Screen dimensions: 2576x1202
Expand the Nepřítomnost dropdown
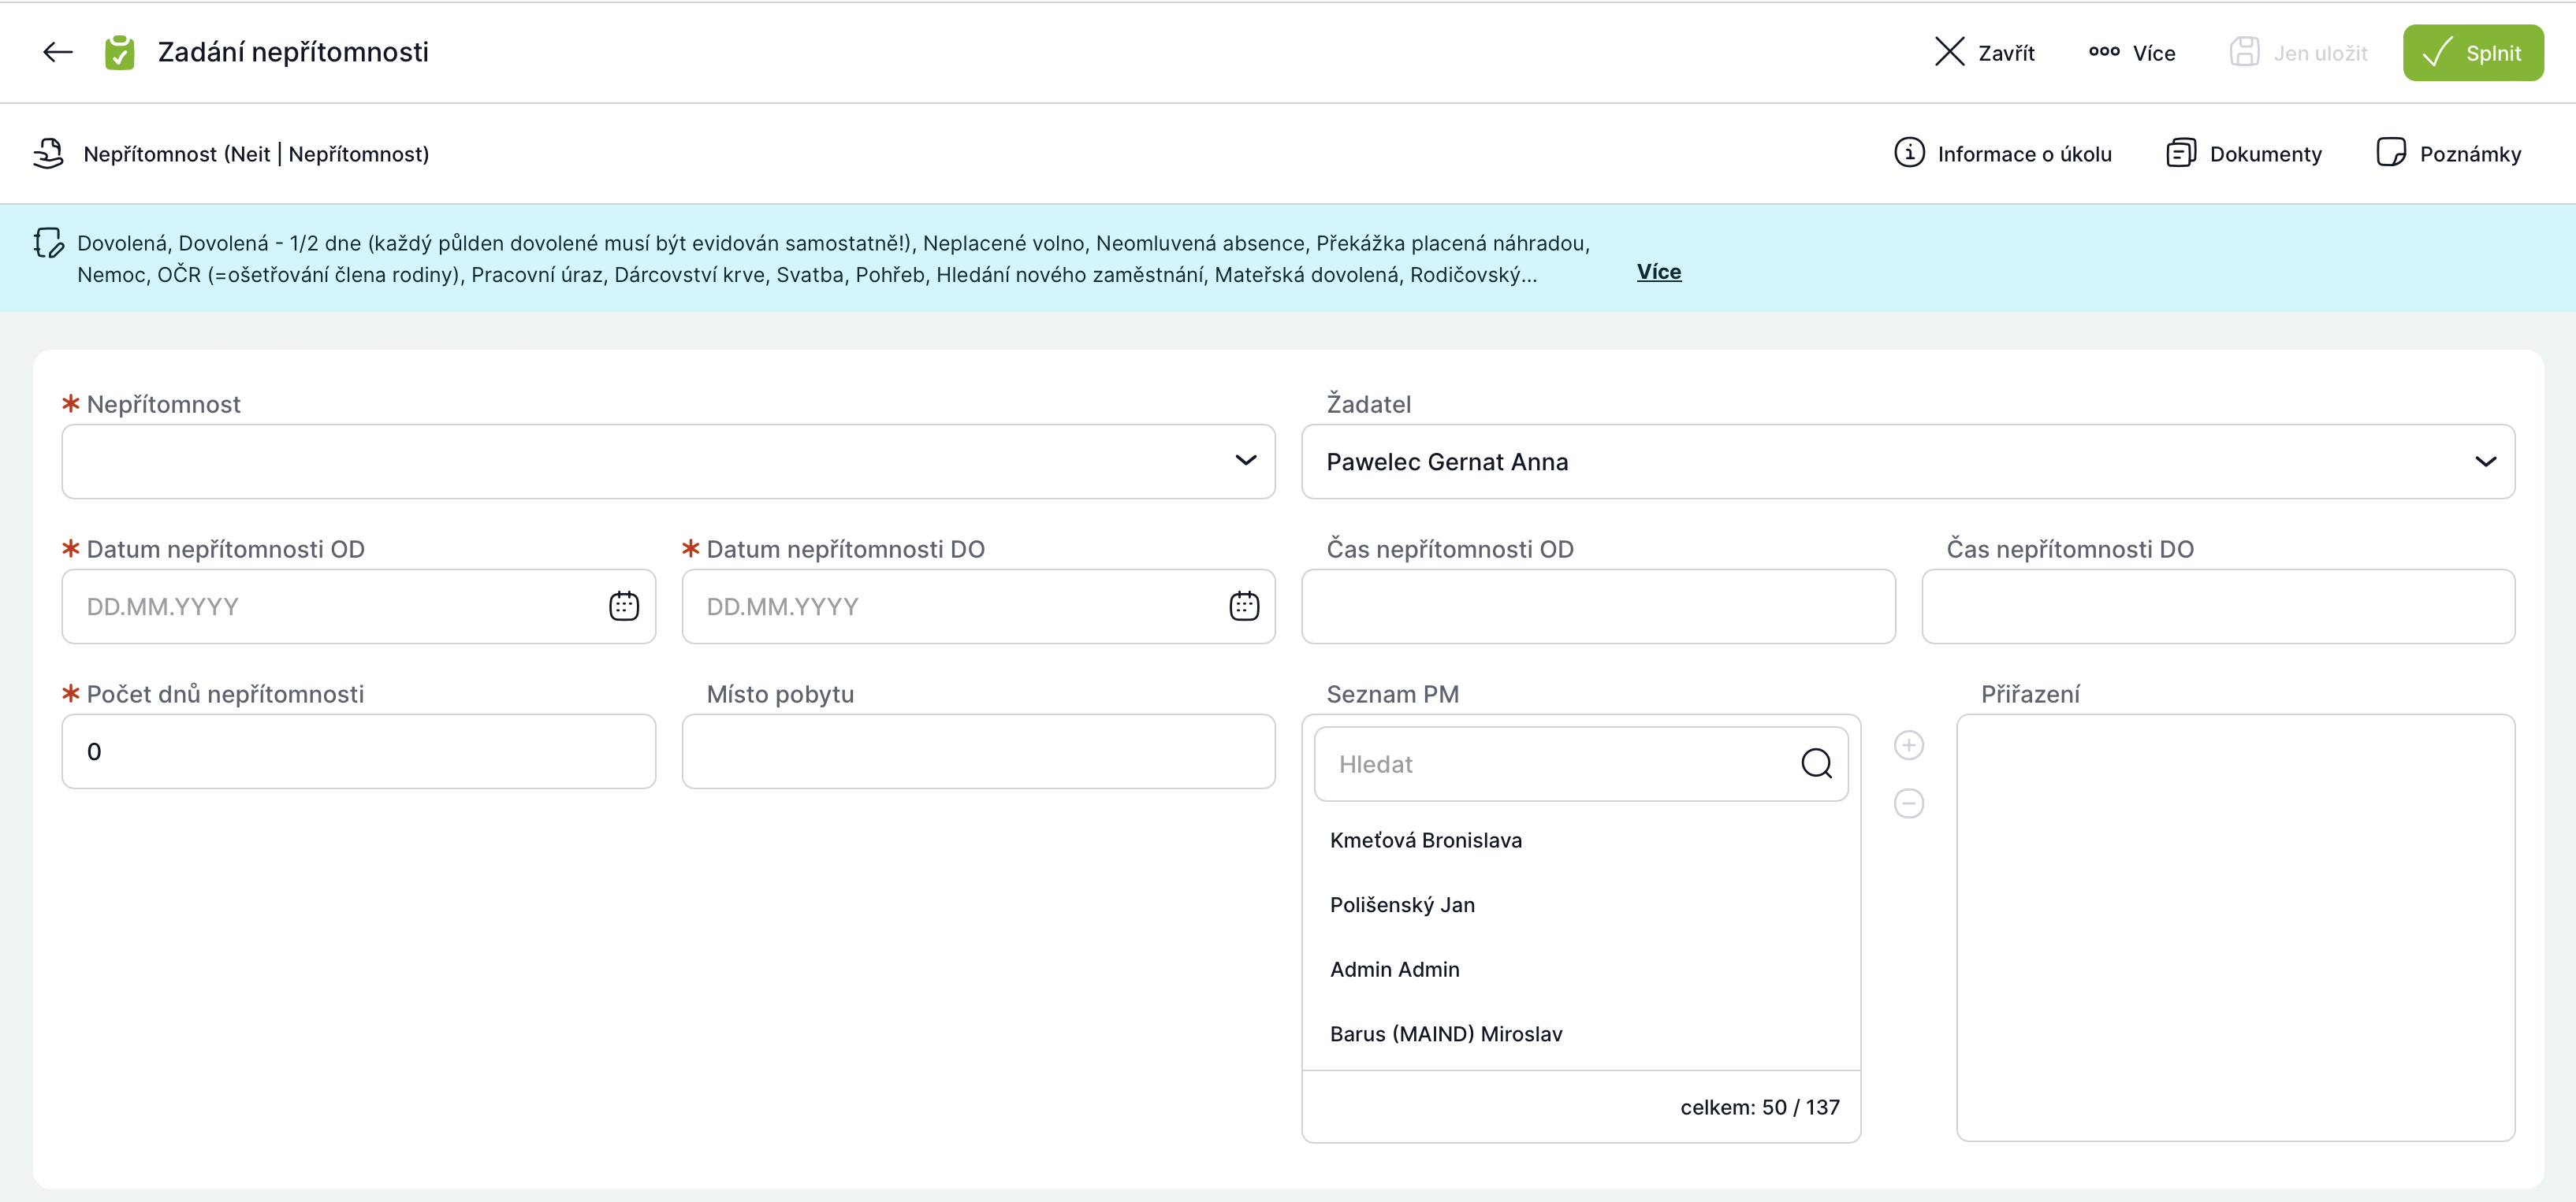1245,461
